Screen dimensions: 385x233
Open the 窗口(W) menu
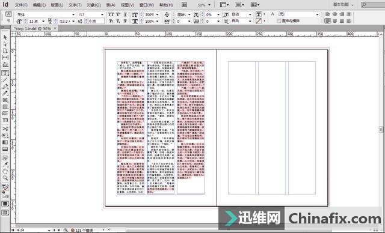click(147, 5)
